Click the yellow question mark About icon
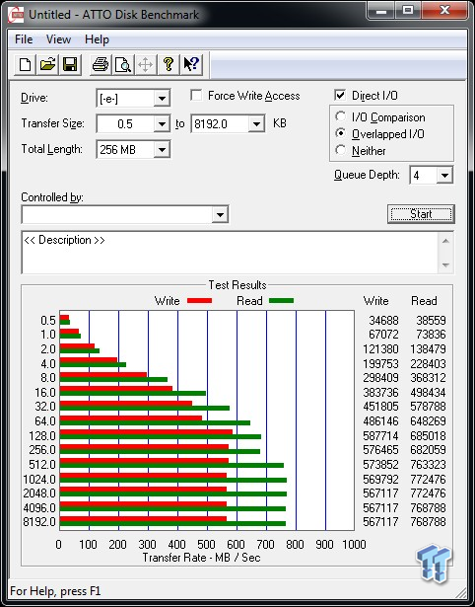This screenshot has height=607, width=475. point(169,64)
